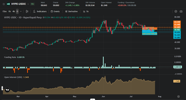Open the HYPE-USDC pair selector dropdown

[28, 4]
